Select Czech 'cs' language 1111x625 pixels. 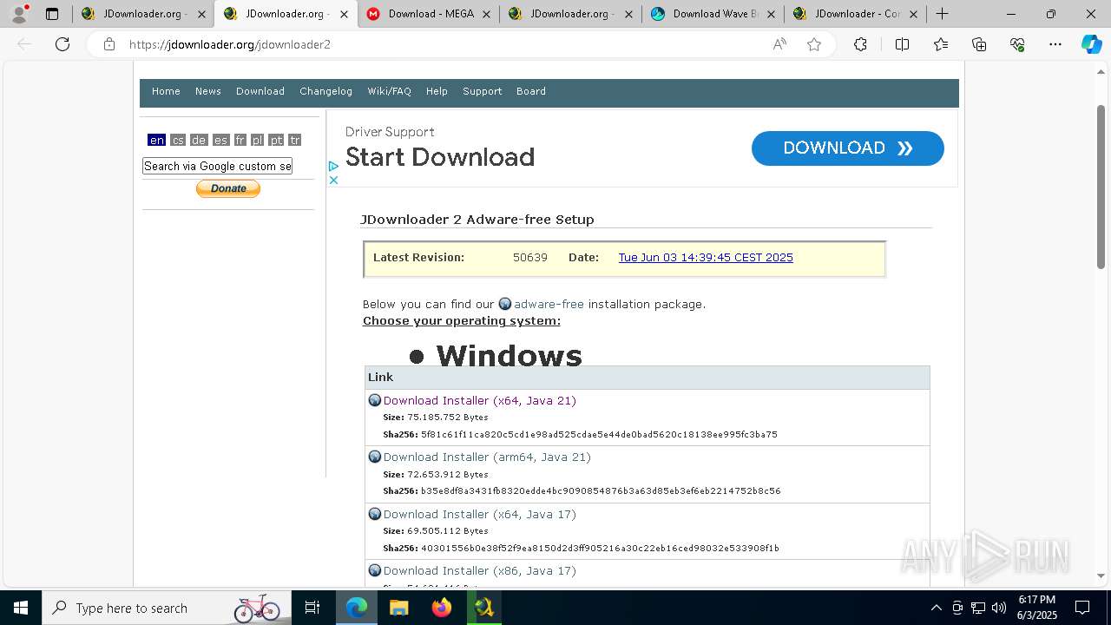[178, 140]
